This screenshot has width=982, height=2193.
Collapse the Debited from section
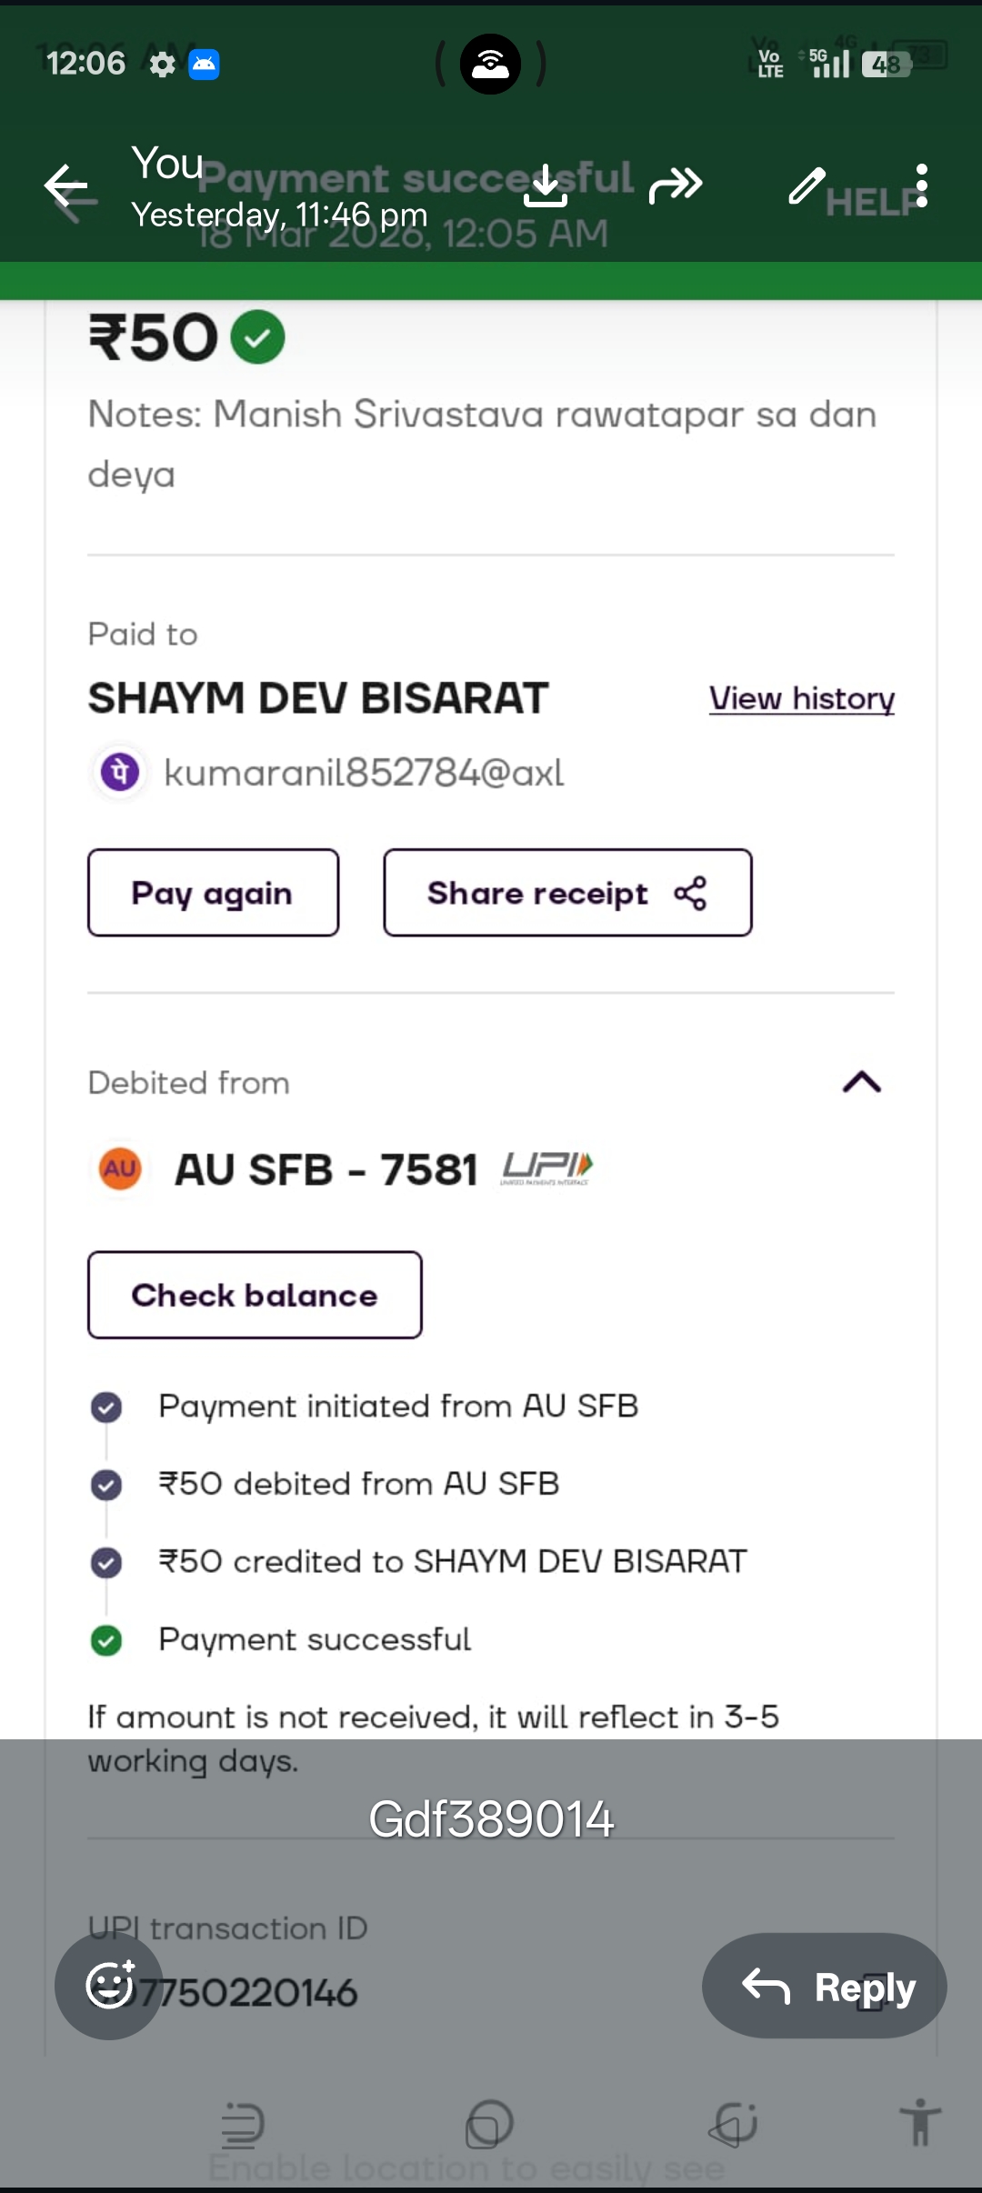(862, 1082)
